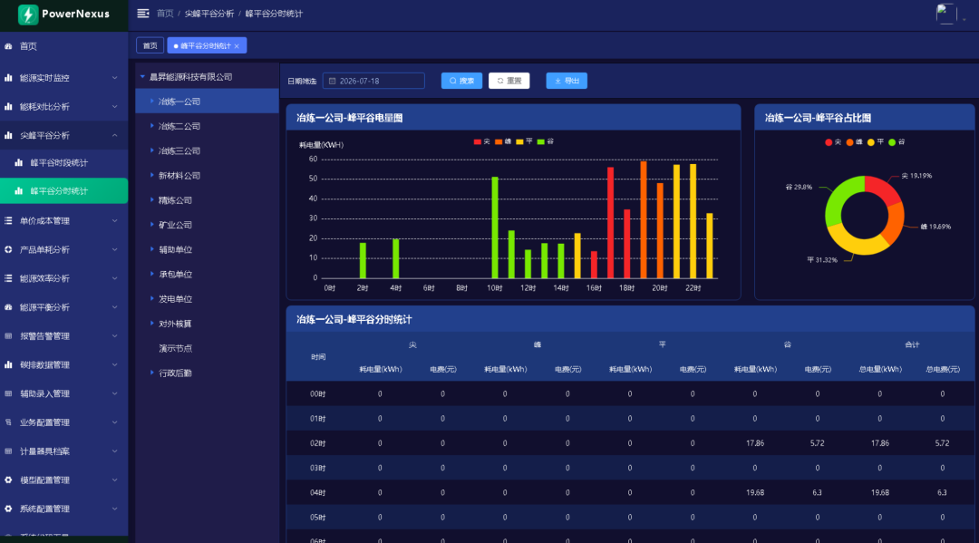
Task: Toggle the 谷 entry in donut chart legend
Action: coord(897,142)
